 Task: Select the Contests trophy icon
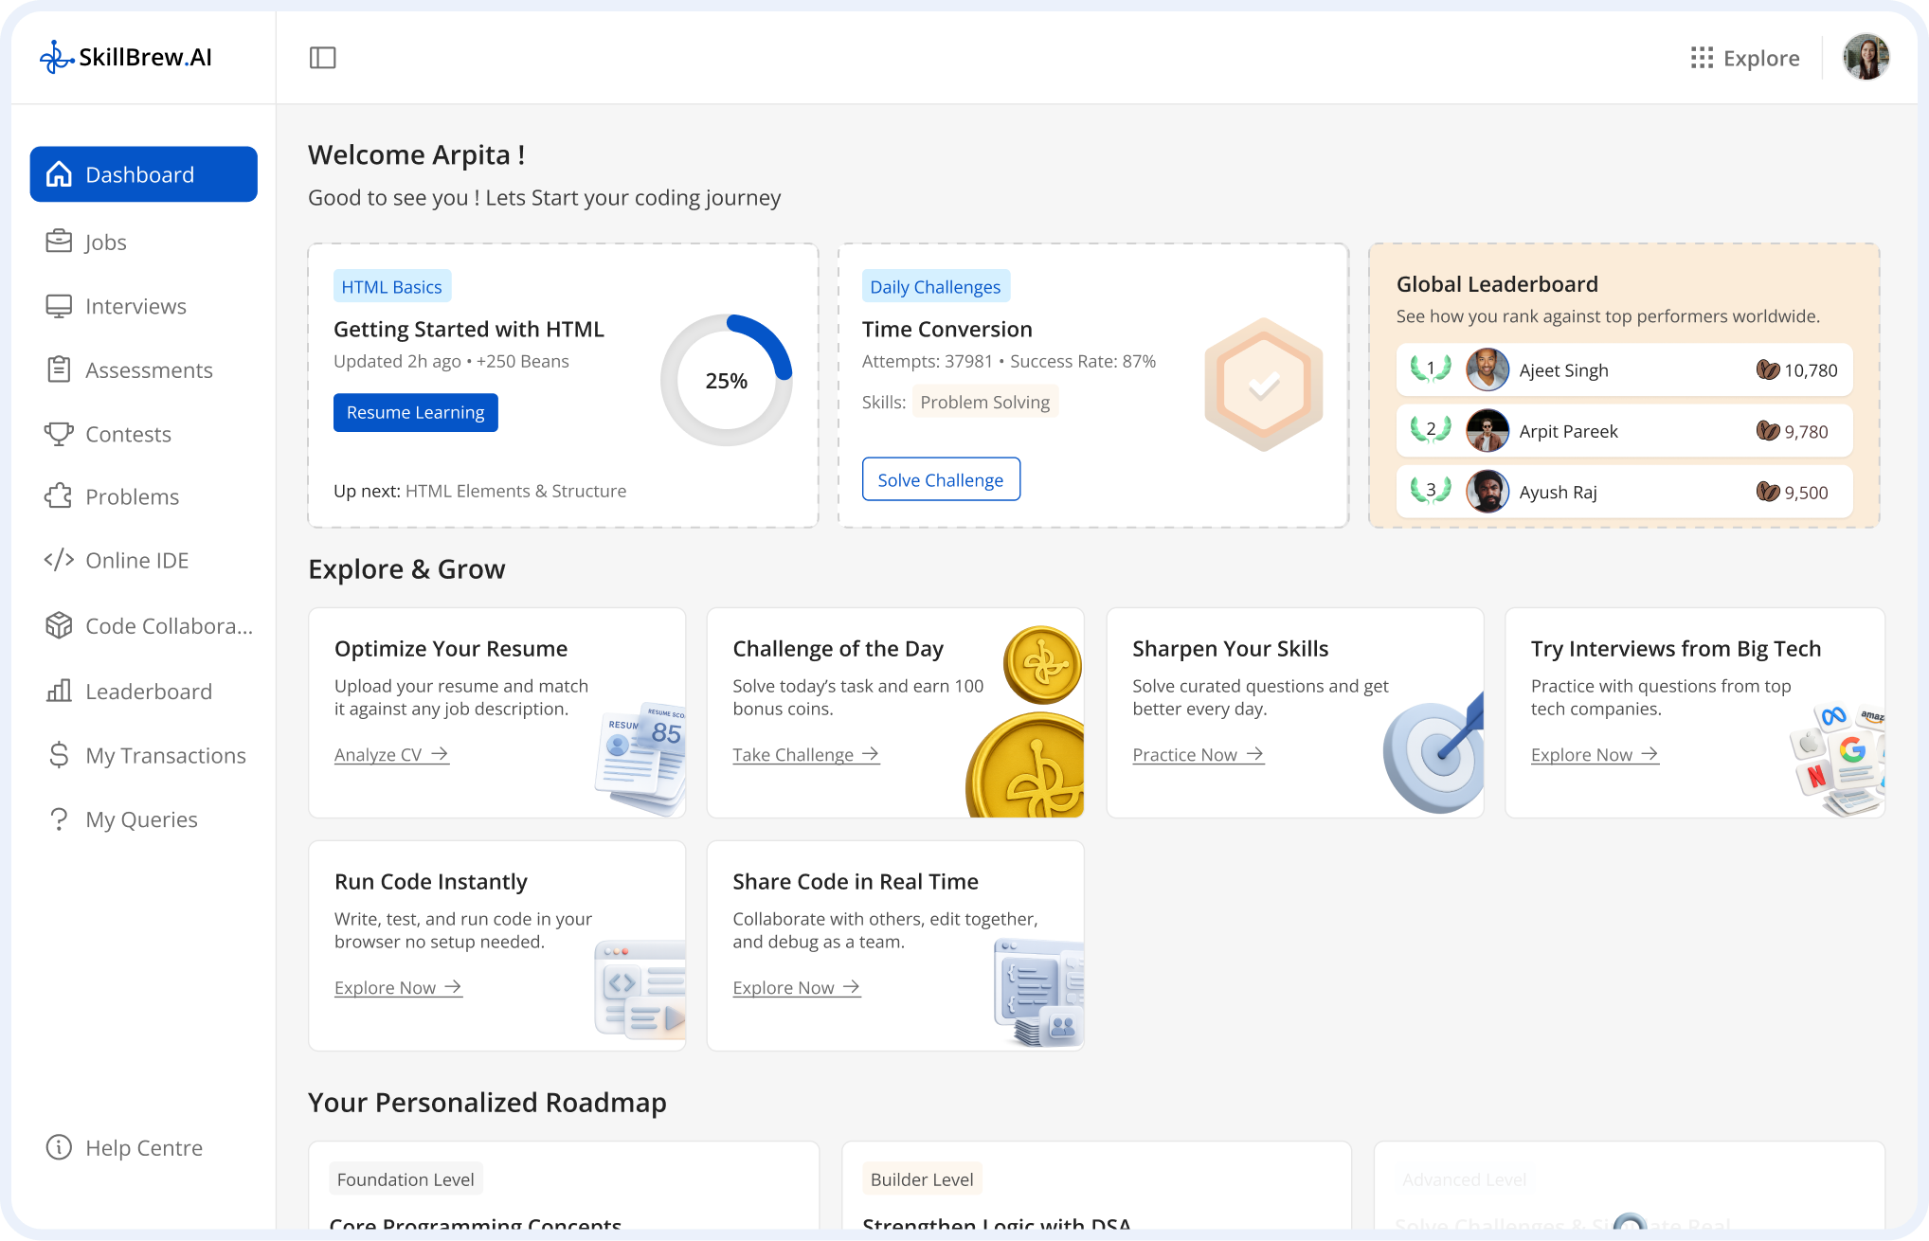[59, 434]
